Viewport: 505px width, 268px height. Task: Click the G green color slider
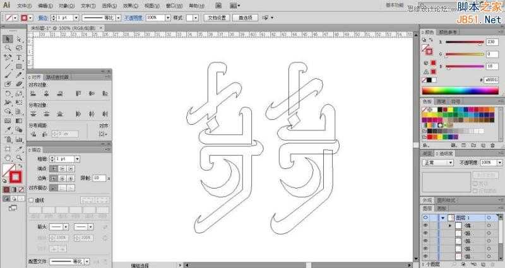click(x=465, y=54)
